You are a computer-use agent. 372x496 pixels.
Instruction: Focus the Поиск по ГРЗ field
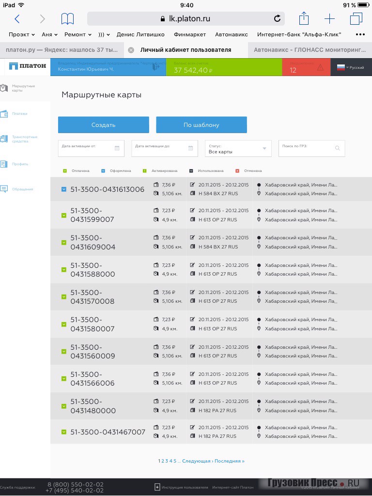click(311, 148)
